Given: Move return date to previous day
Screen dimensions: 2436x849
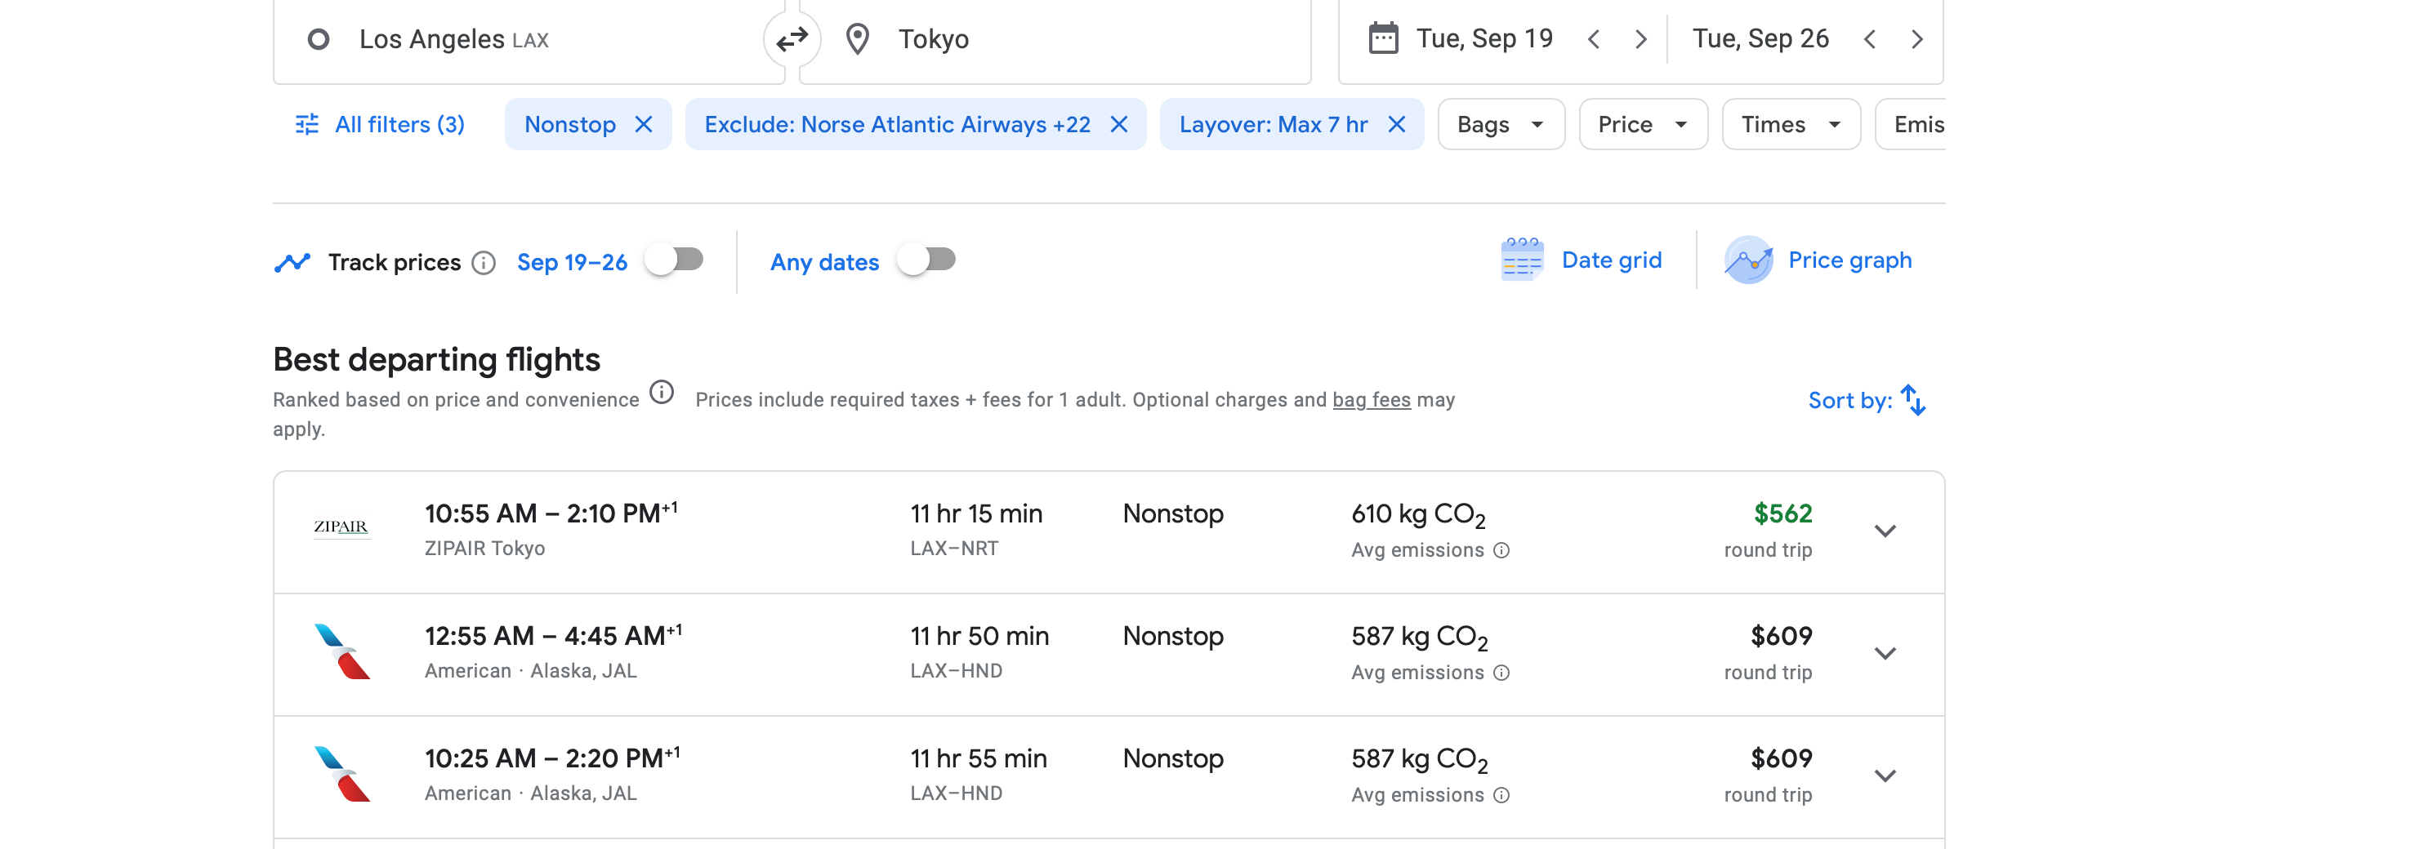Looking at the screenshot, I should 1870,38.
